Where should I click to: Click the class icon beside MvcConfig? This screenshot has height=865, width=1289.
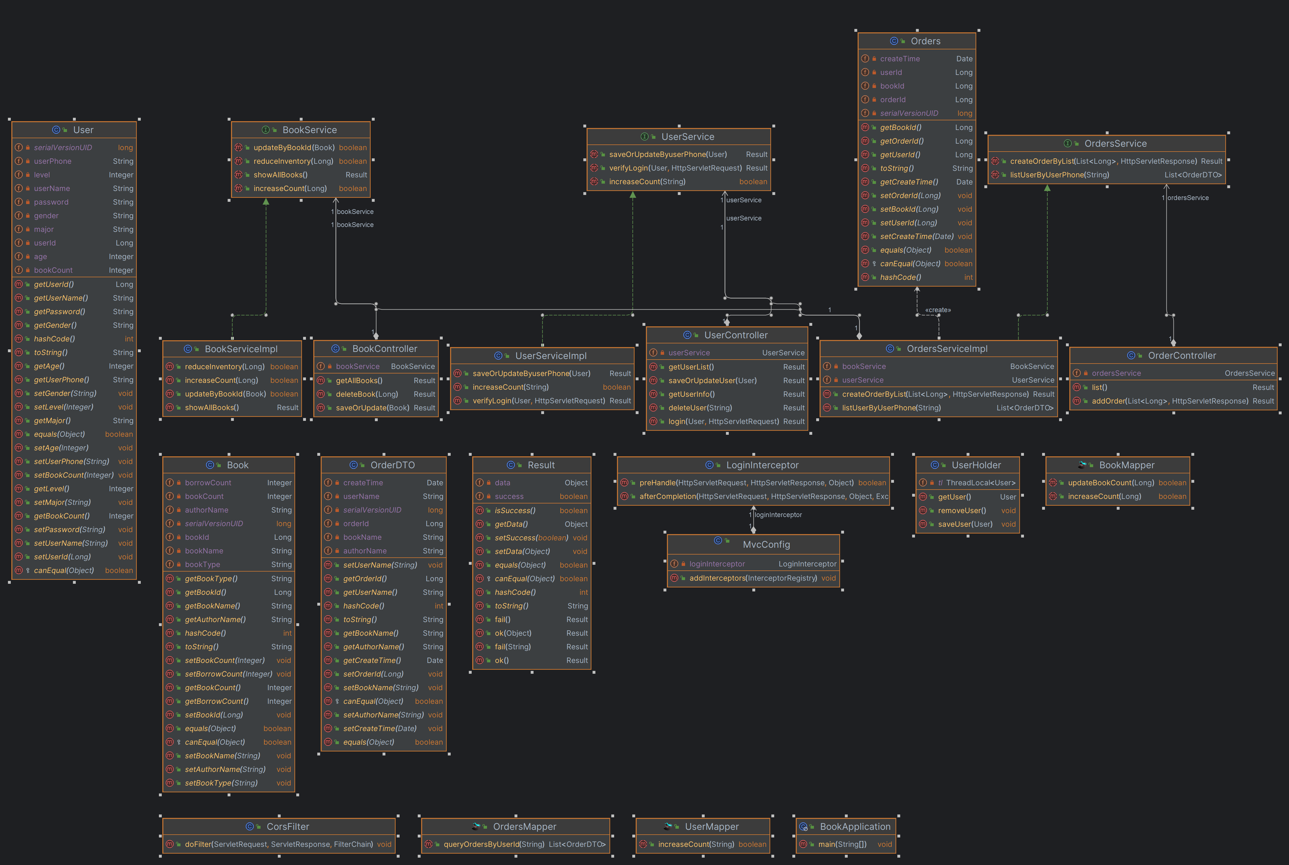click(x=718, y=541)
